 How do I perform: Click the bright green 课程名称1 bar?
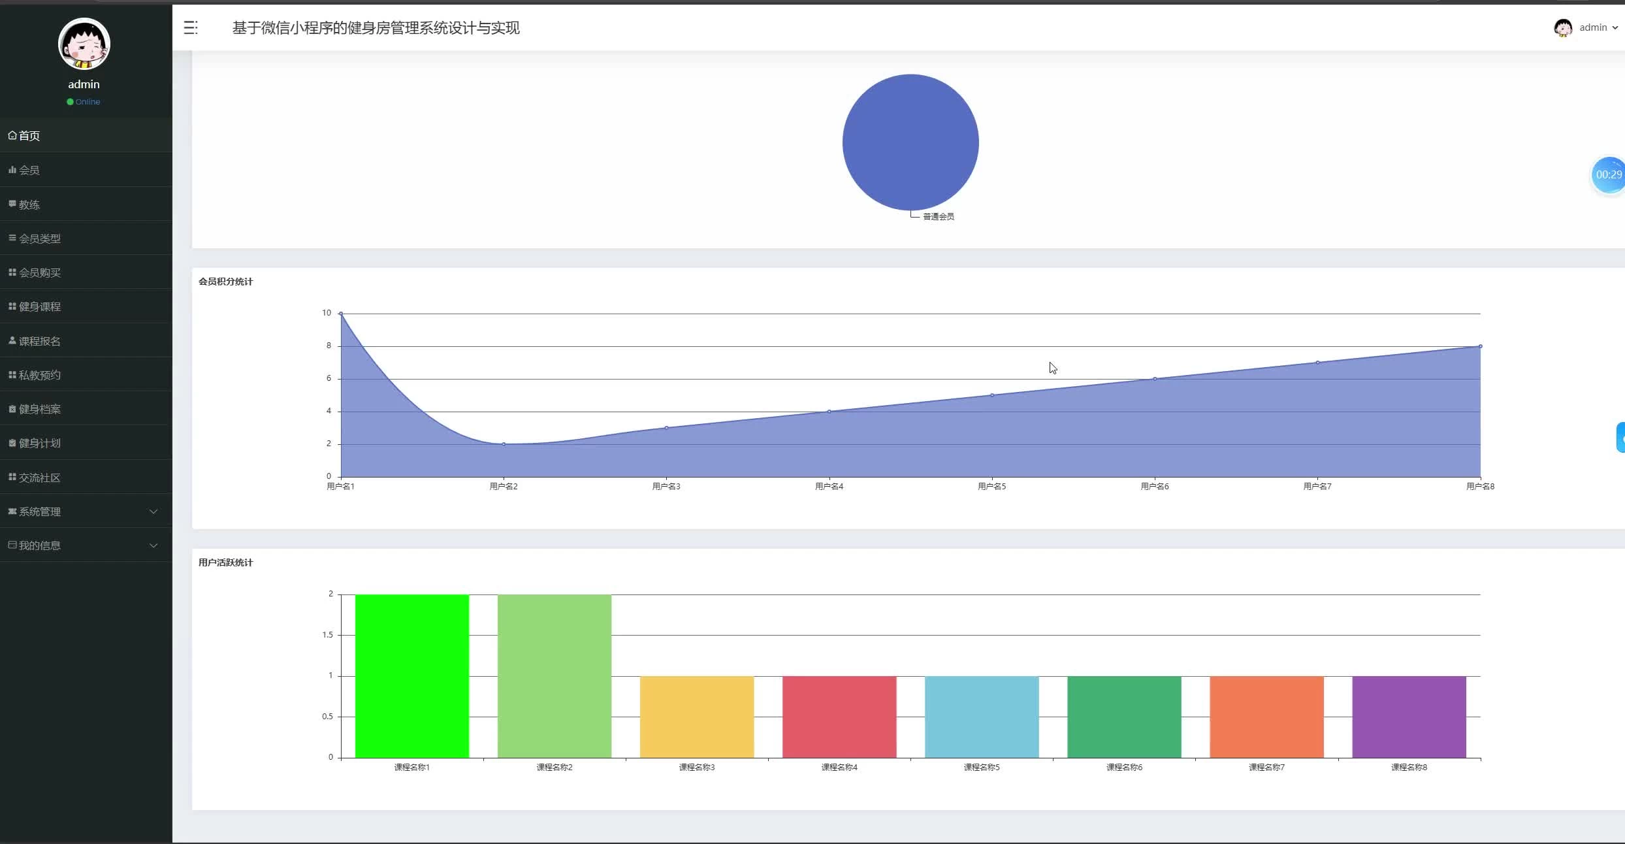click(x=411, y=676)
